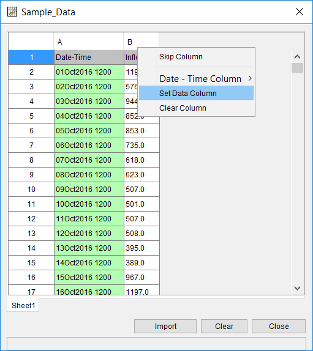Select column A header
The height and width of the screenshot is (351, 313).
pos(89,42)
